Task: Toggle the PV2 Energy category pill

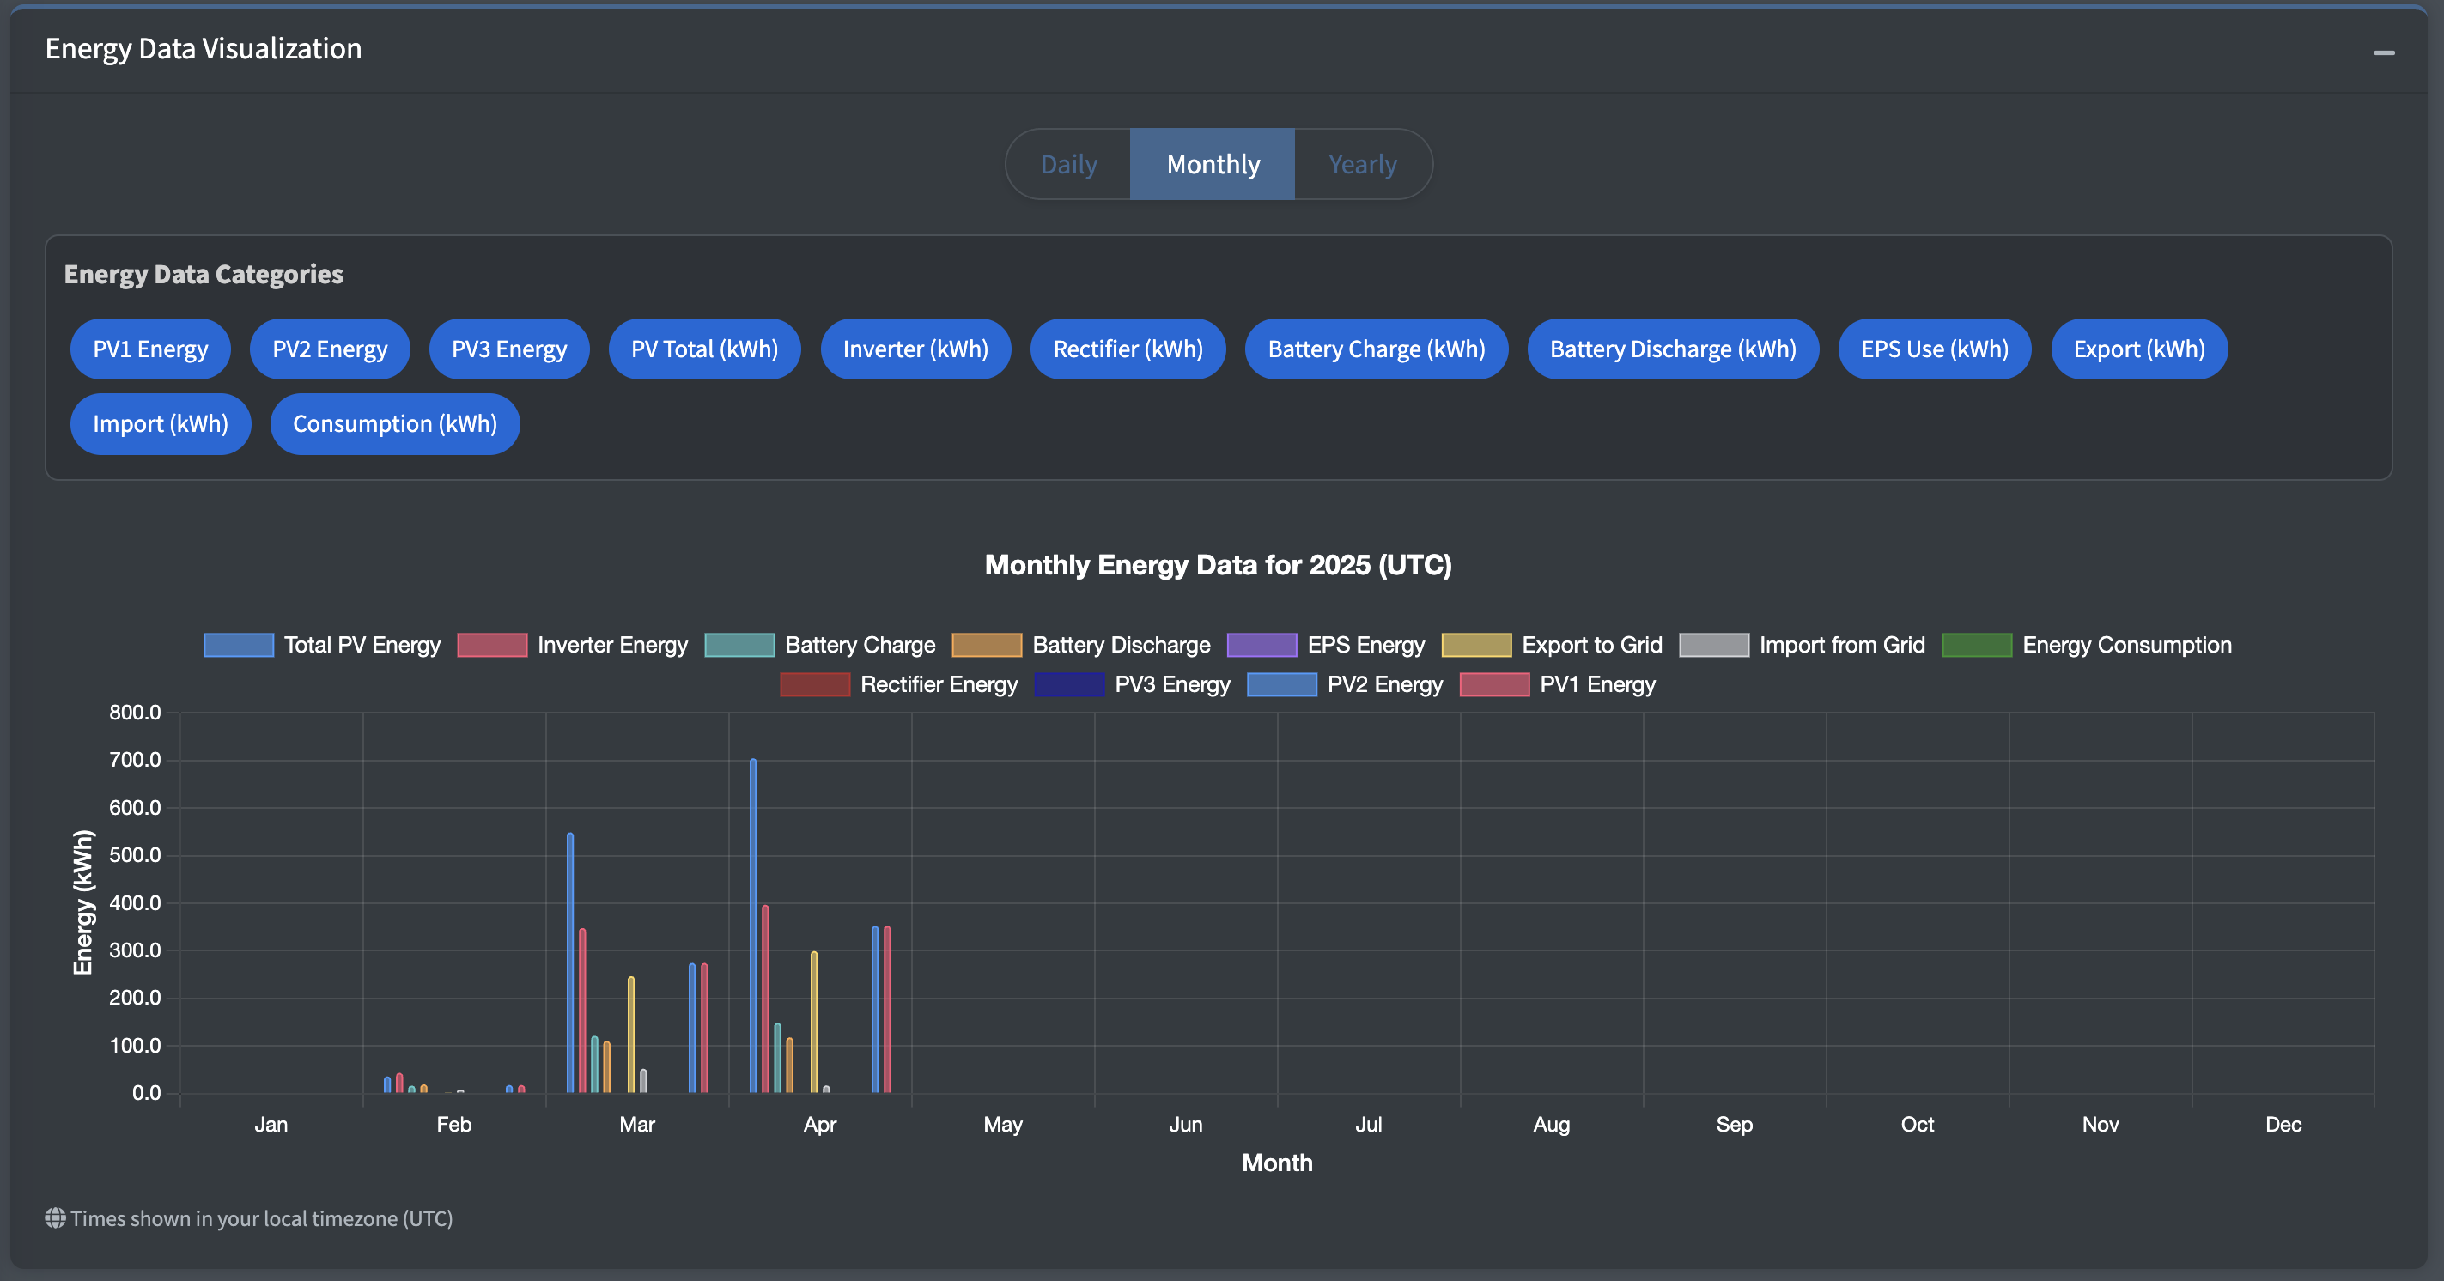Action: 329,349
